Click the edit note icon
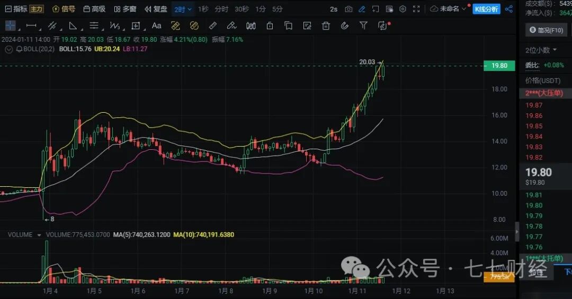The height and width of the screenshot is (299, 572). coord(307,25)
